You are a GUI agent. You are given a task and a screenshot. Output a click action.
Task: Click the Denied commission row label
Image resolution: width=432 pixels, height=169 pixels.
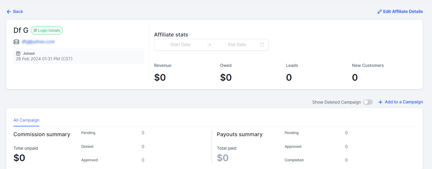(x=87, y=147)
